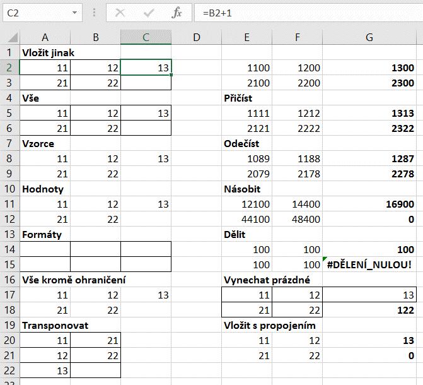The image size is (423, 385).
Task: Click the green error indicator triangle in G15
Action: click(x=325, y=259)
